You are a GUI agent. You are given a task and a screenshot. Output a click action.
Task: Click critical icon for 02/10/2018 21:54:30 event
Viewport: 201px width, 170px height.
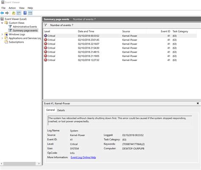point(45,48)
